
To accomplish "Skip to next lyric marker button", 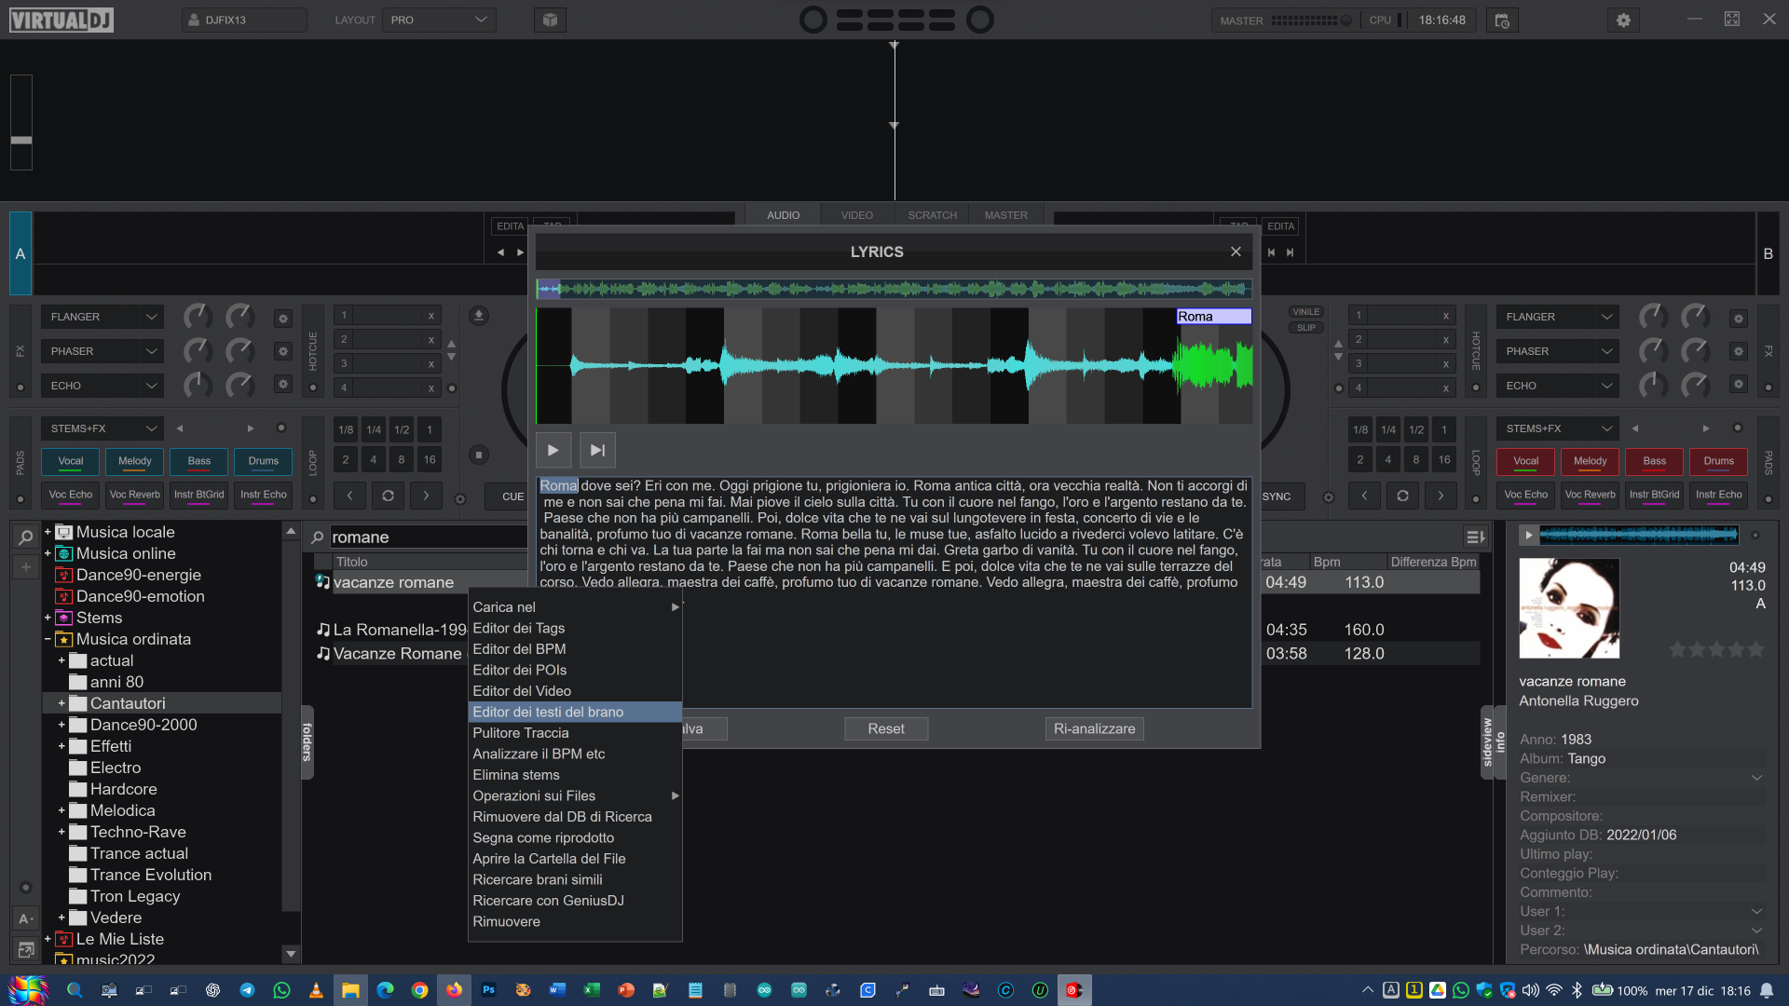I will pos(597,451).
